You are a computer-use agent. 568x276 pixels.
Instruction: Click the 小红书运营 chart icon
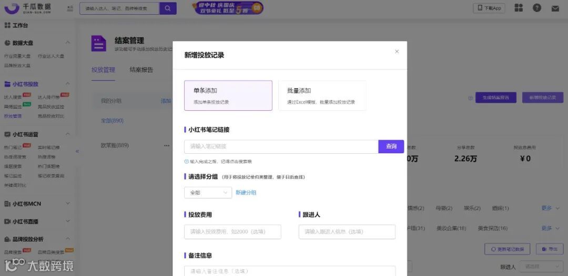tap(7, 134)
